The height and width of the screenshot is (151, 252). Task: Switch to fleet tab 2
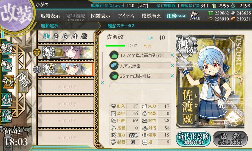[x=56, y=36]
